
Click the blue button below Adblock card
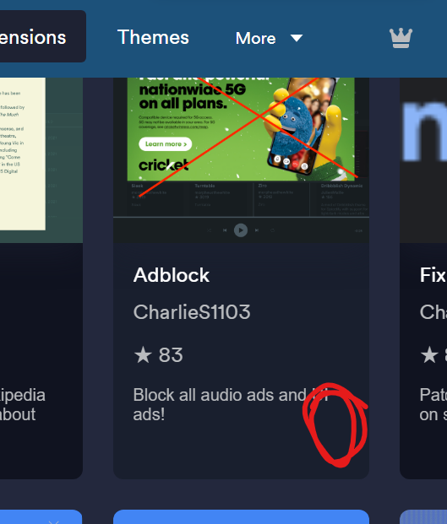[x=241, y=516]
